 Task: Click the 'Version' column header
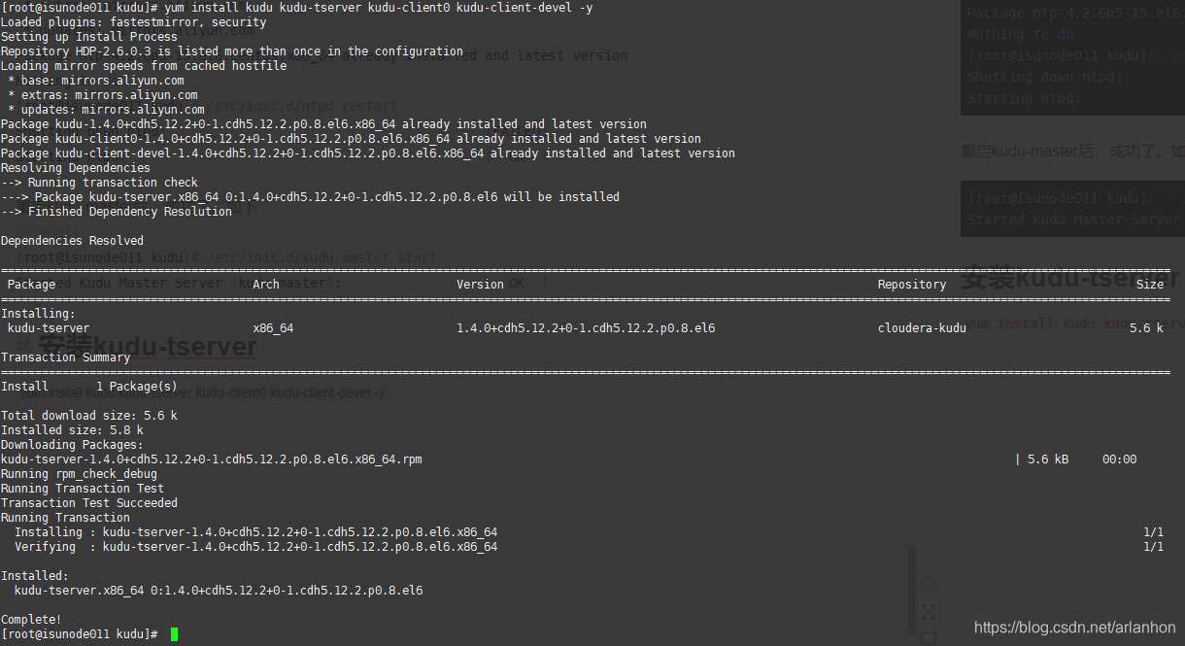point(481,285)
